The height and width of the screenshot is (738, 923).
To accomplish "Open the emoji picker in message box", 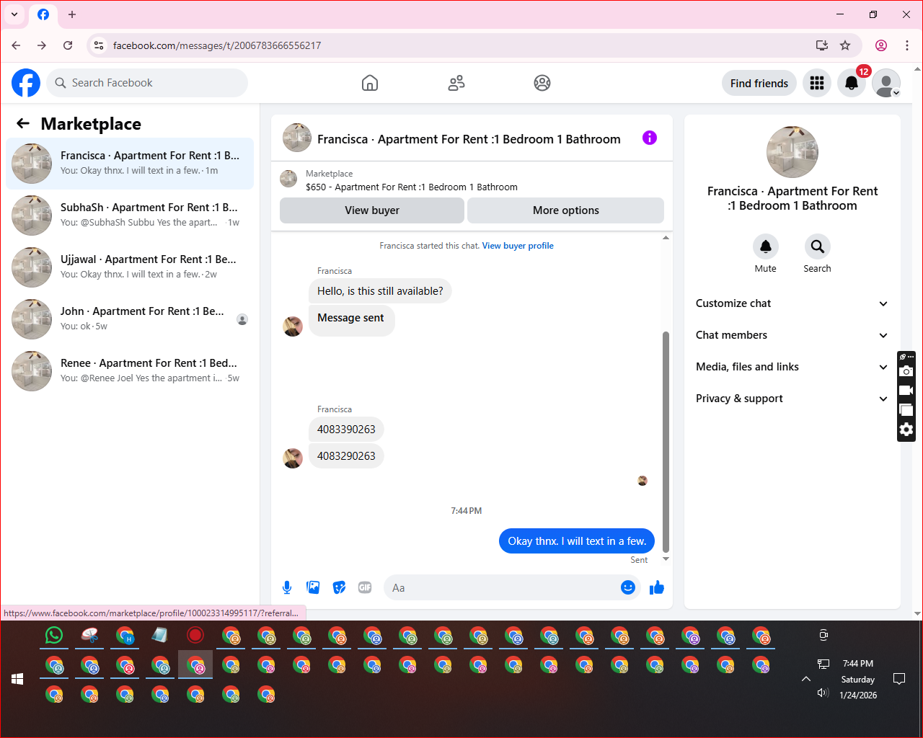I will (628, 587).
